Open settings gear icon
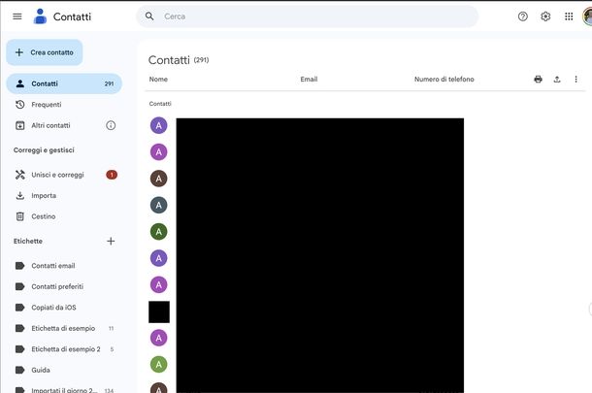This screenshot has width=592, height=393. [x=545, y=16]
